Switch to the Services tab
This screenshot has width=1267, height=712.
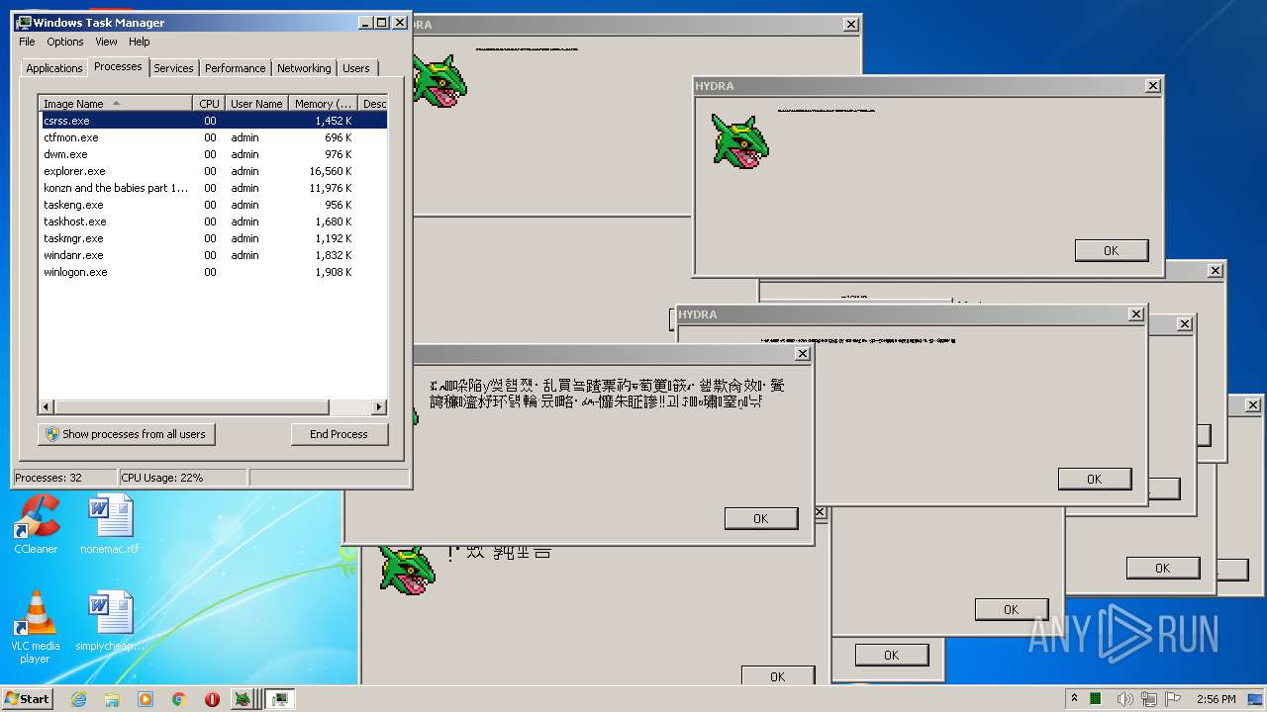pos(173,68)
